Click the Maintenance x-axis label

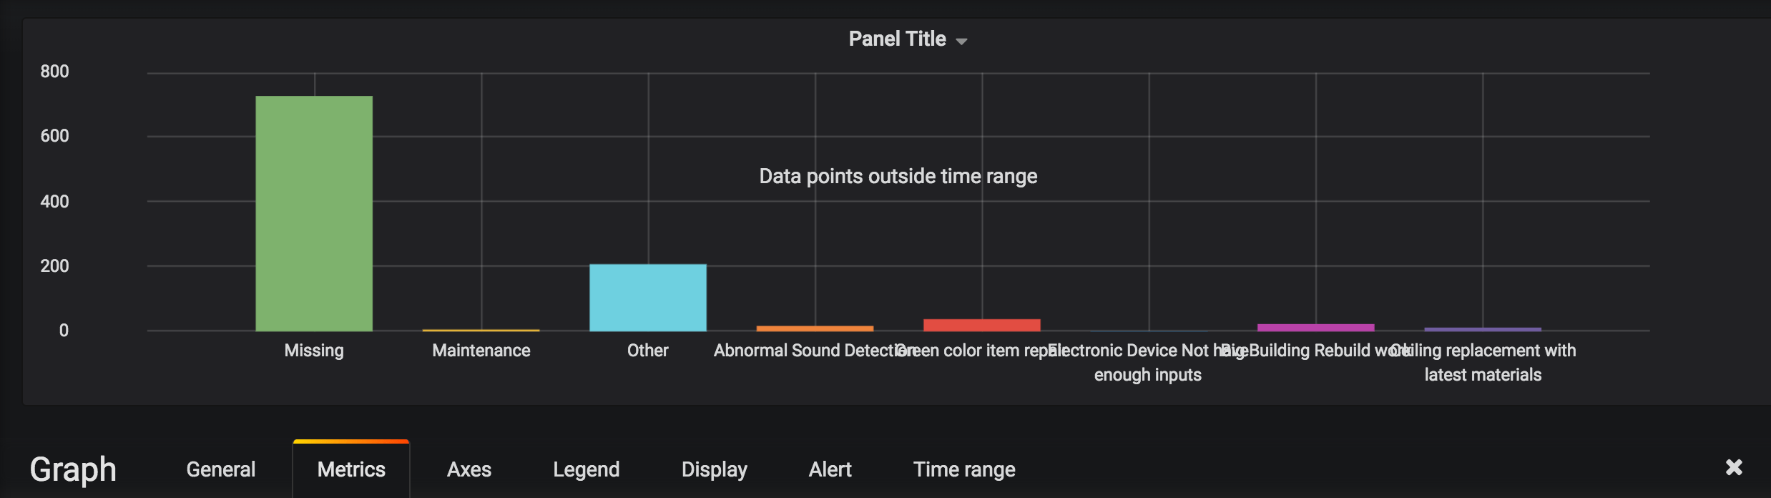click(481, 351)
